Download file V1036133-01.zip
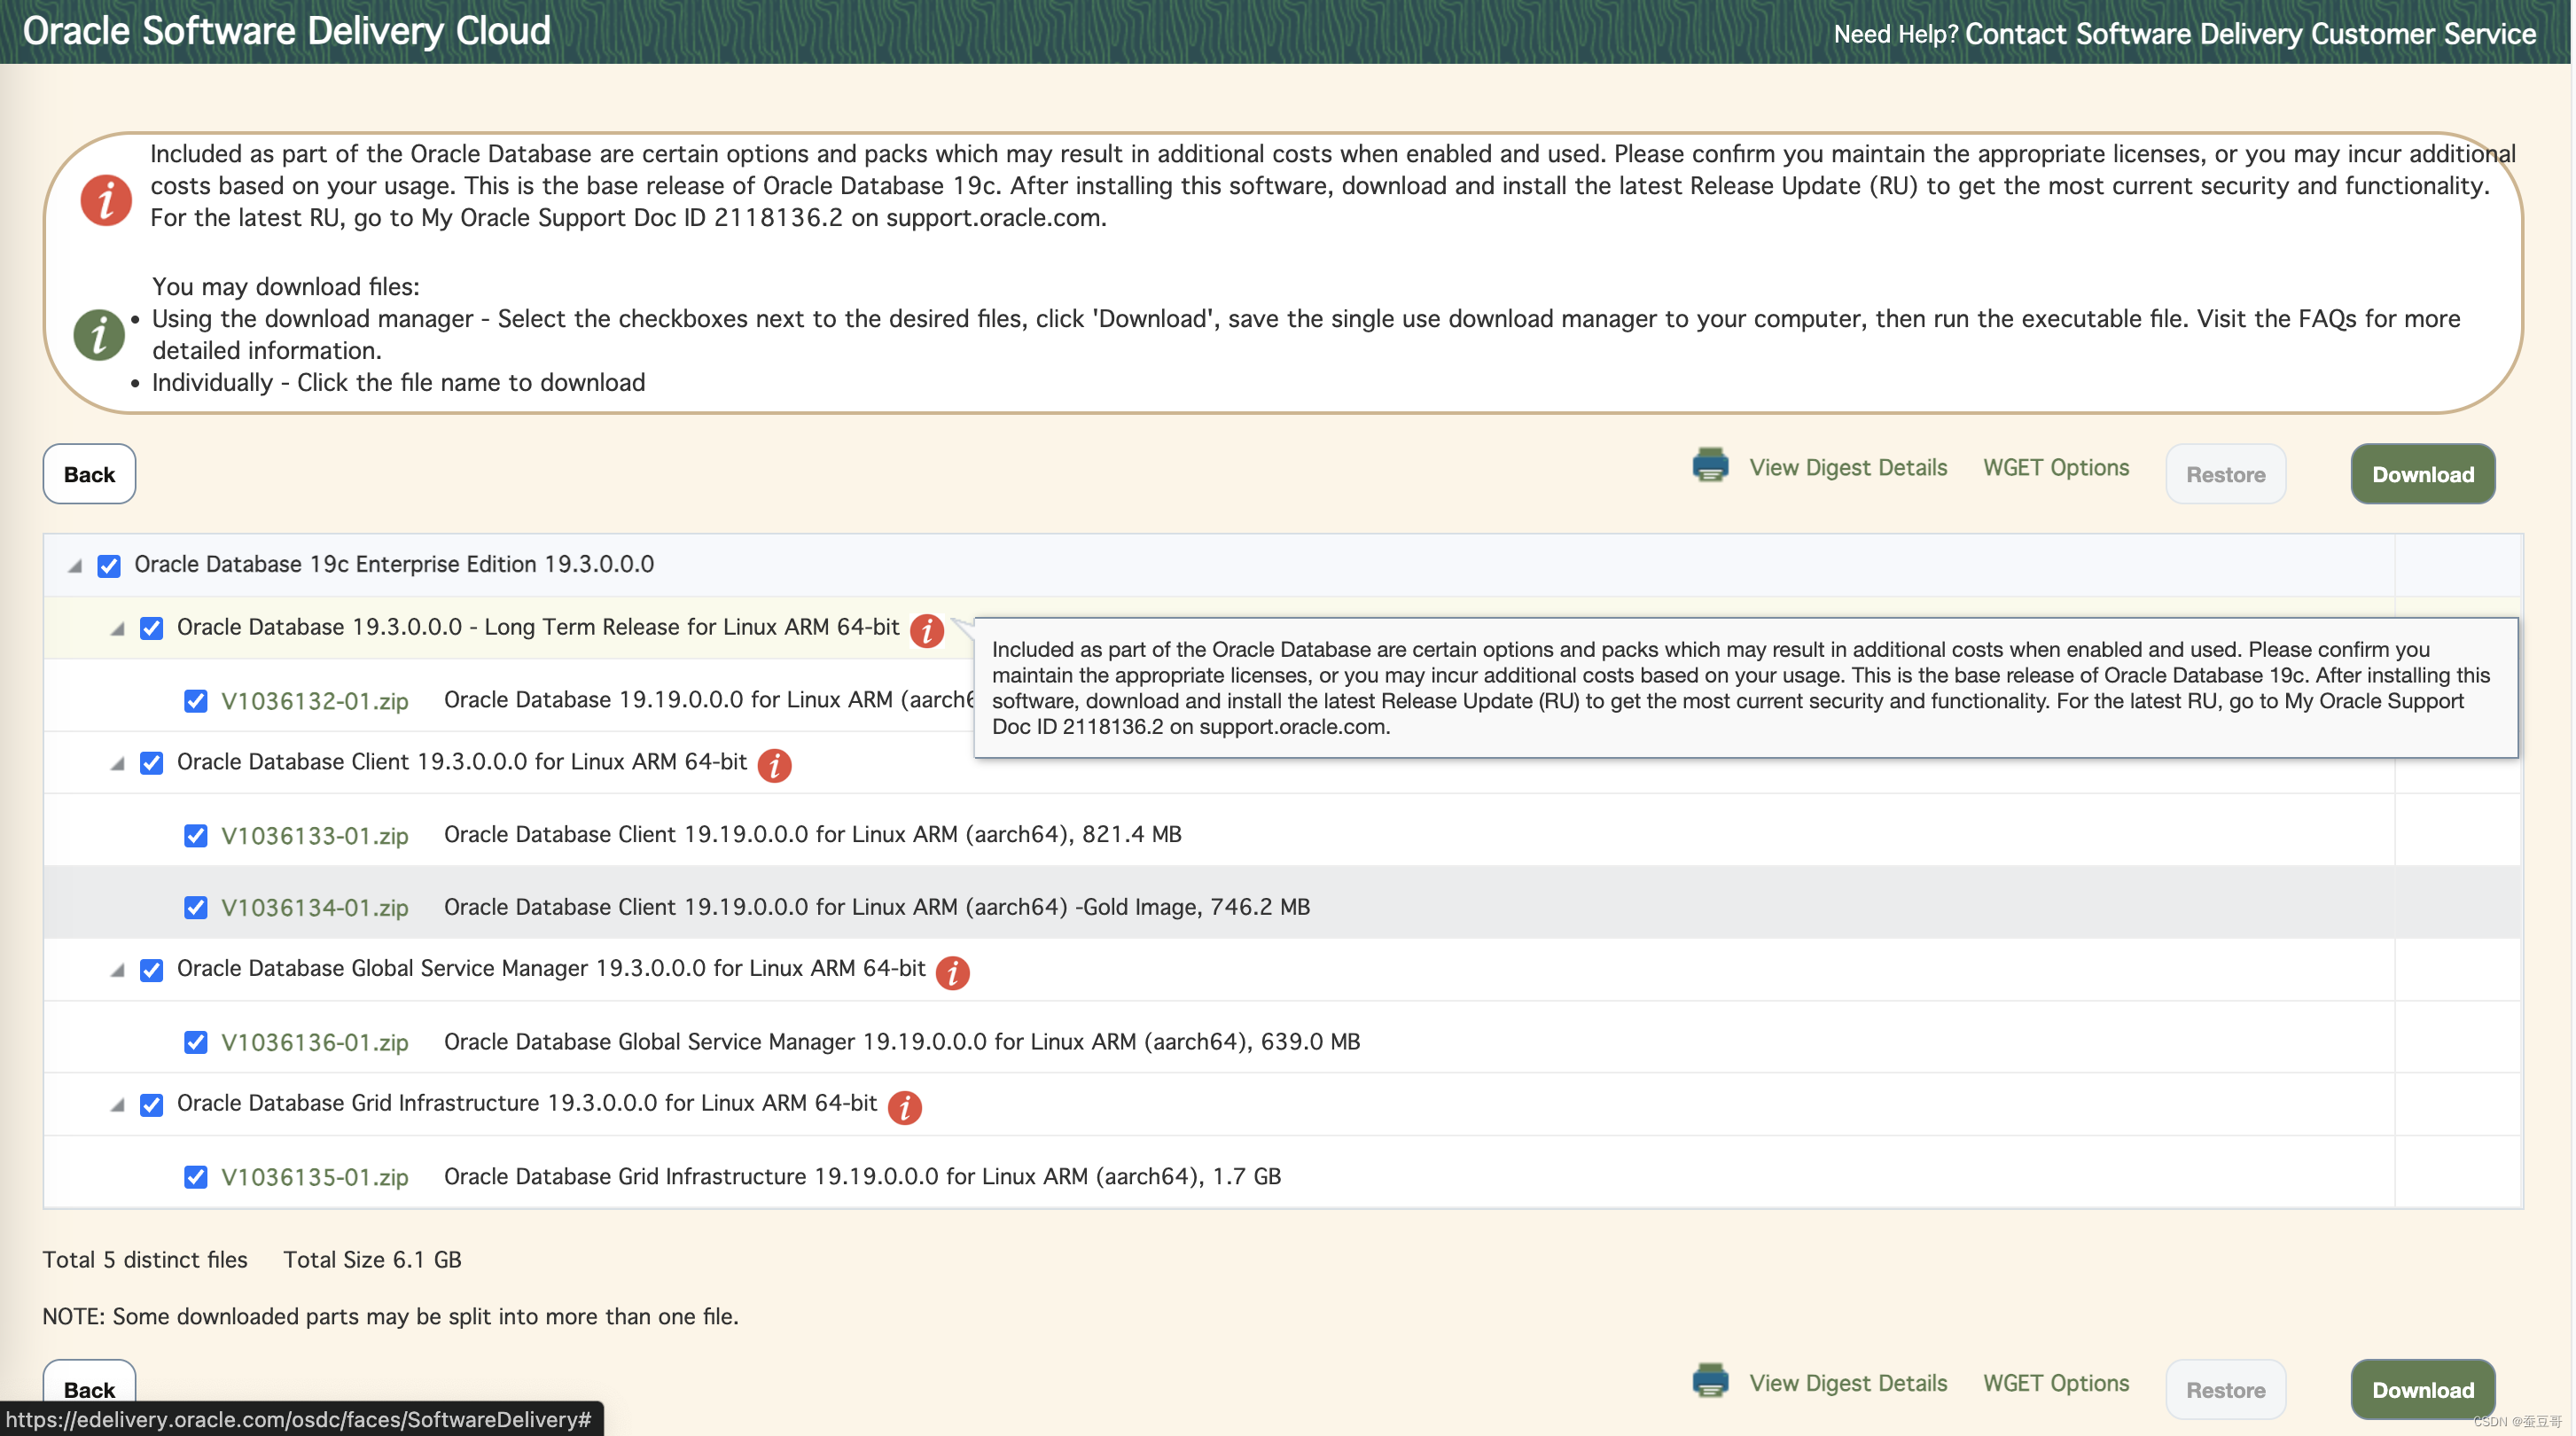Viewport: 2576px width, 1436px height. point(315,836)
